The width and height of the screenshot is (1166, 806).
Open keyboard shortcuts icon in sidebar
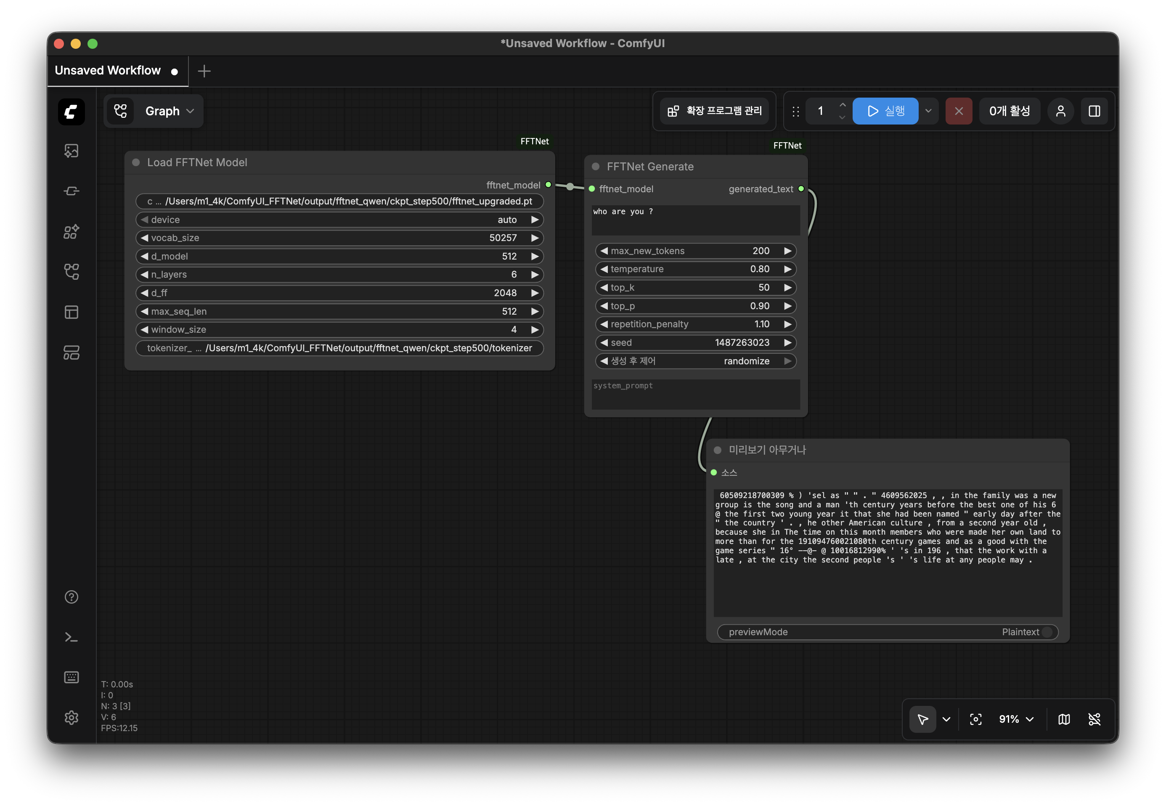(x=71, y=677)
